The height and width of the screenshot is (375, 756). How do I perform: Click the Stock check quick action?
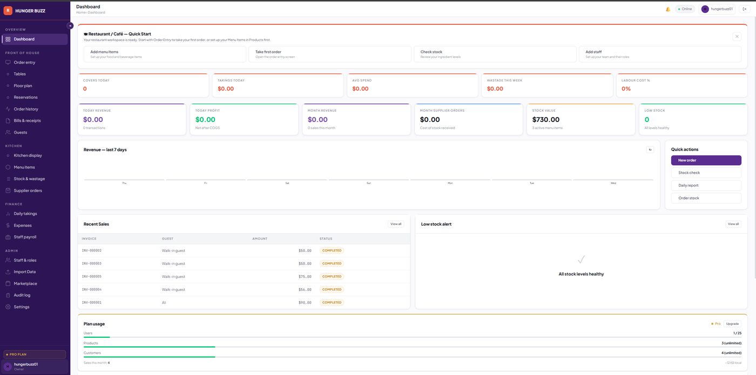click(x=706, y=173)
